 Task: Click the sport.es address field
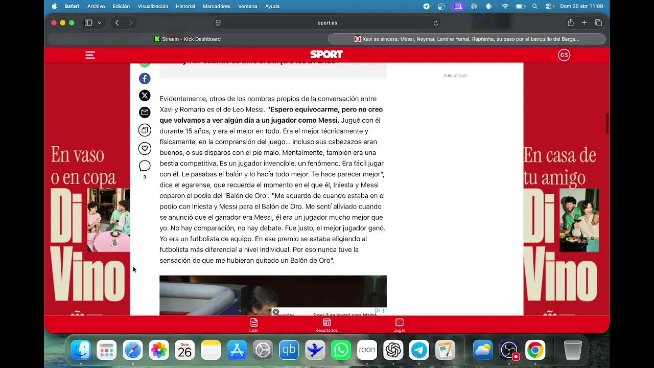pyautogui.click(x=327, y=22)
